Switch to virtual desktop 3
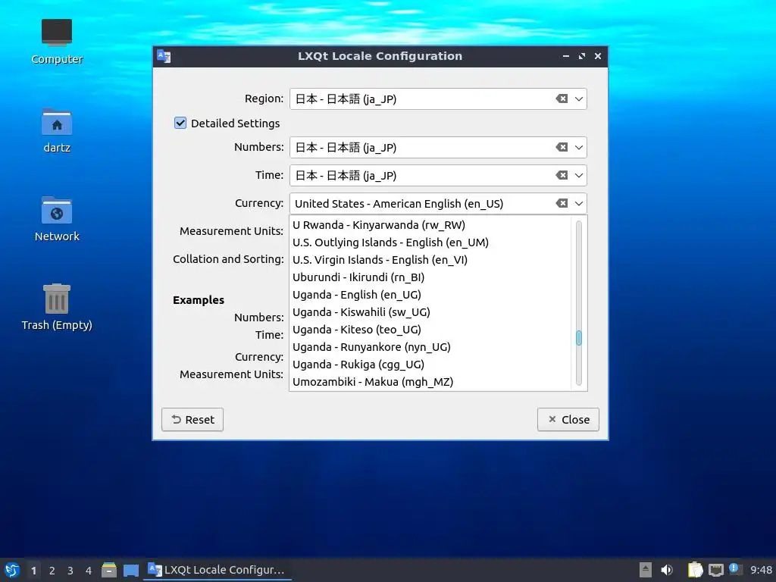 [70, 570]
